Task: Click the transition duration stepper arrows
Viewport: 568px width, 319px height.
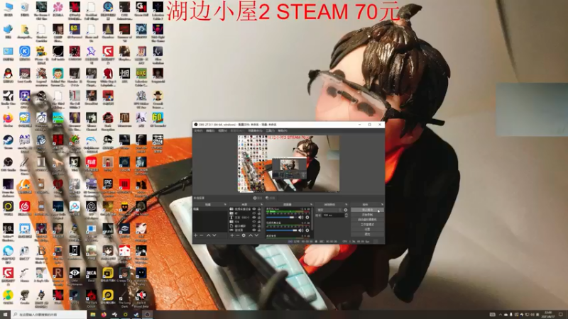Action: coord(346,216)
